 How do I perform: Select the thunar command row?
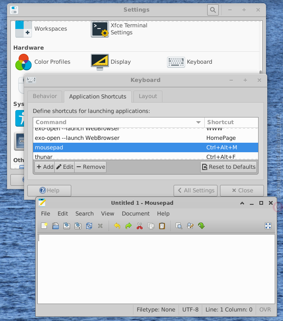[145, 156]
